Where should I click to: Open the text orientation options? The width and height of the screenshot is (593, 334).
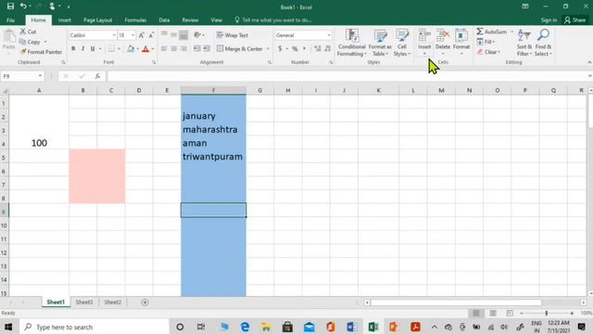tap(198, 35)
